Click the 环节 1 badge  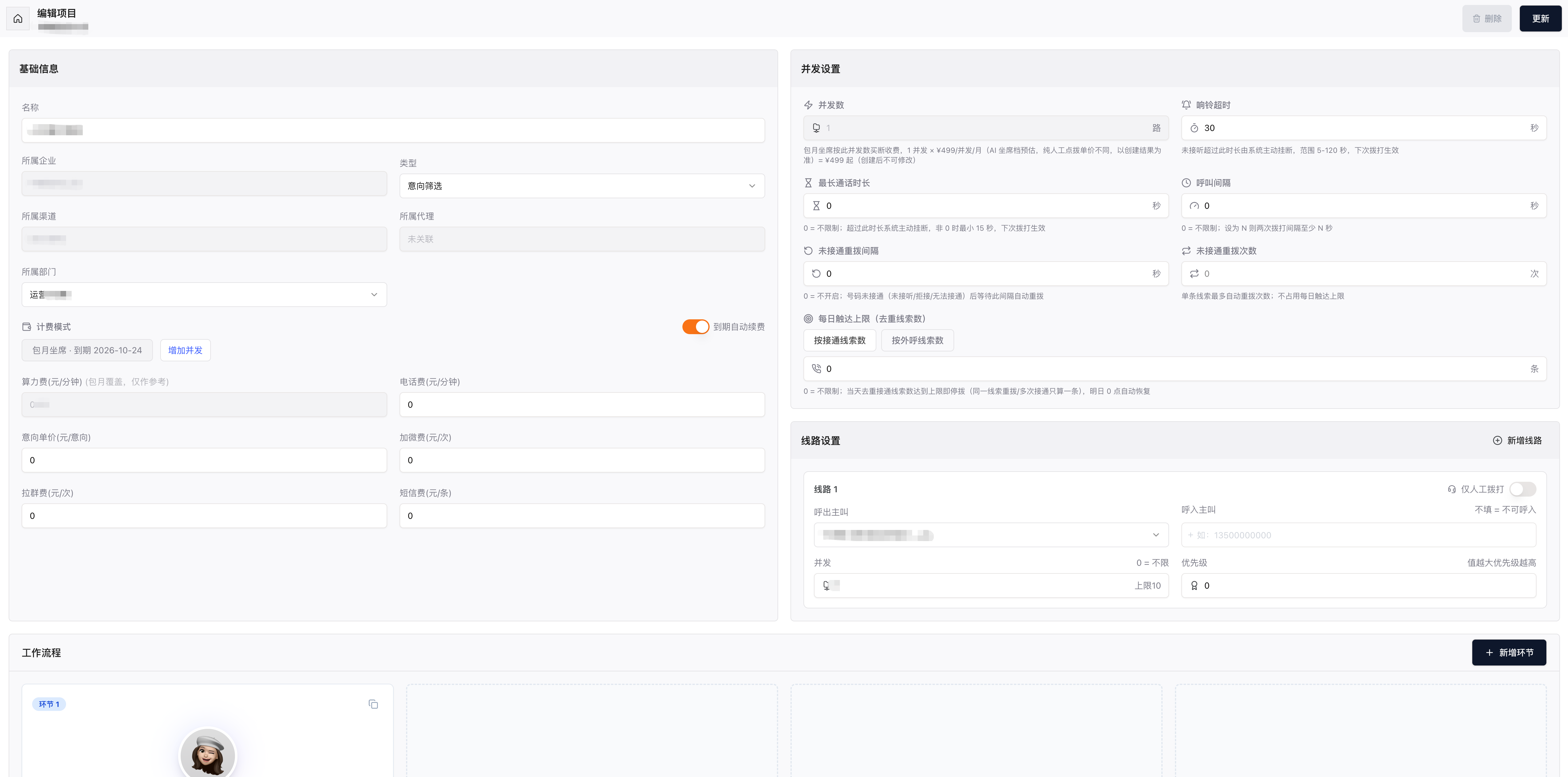tap(49, 704)
